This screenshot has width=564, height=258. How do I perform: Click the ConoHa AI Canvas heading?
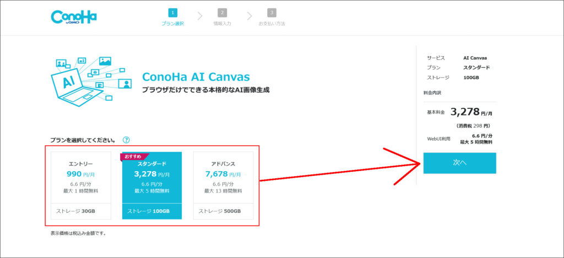[x=196, y=76]
